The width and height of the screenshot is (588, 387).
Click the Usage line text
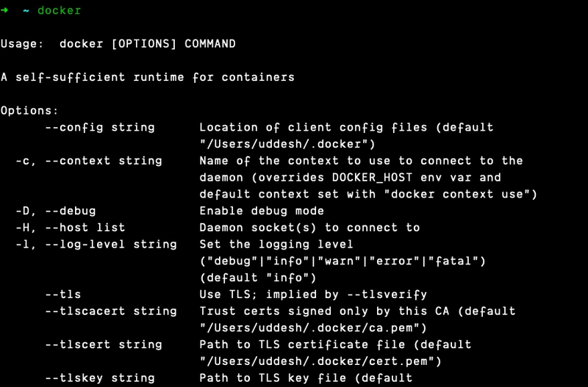118,44
